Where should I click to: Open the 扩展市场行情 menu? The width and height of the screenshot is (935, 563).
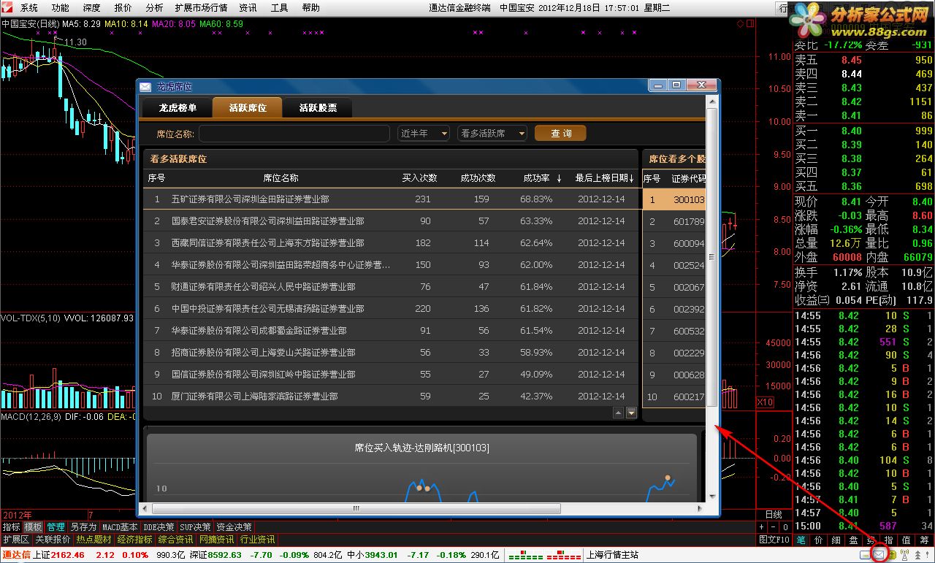201,8
